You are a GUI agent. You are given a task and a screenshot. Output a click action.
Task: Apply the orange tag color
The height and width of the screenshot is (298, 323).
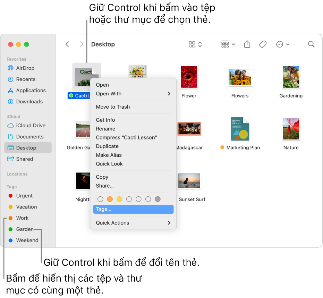[x=110, y=199]
